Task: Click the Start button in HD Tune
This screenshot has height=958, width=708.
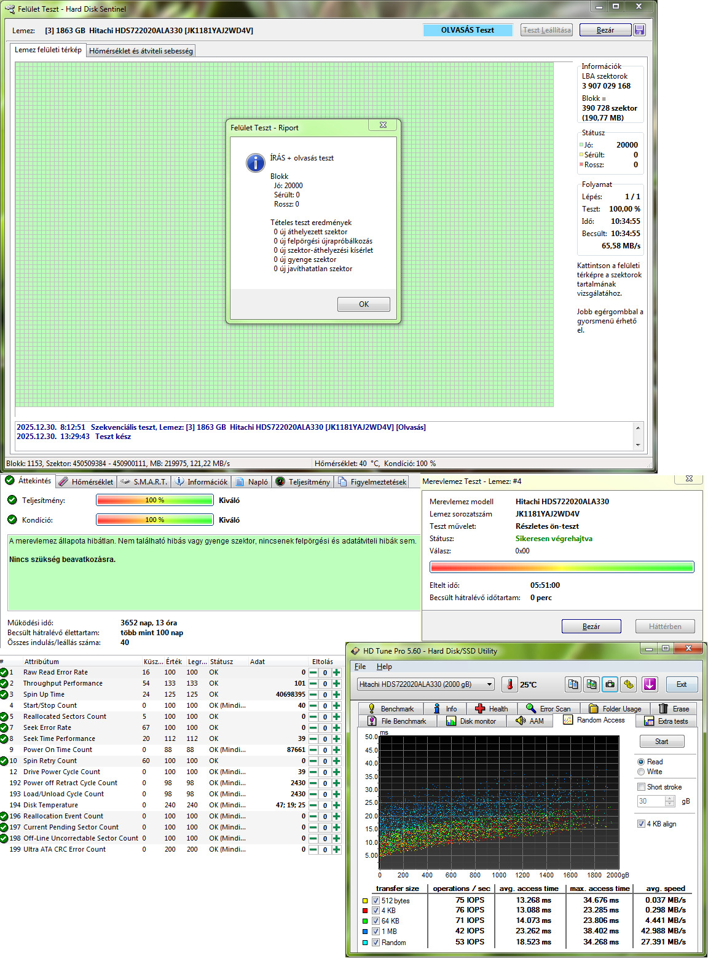Action: [x=662, y=742]
